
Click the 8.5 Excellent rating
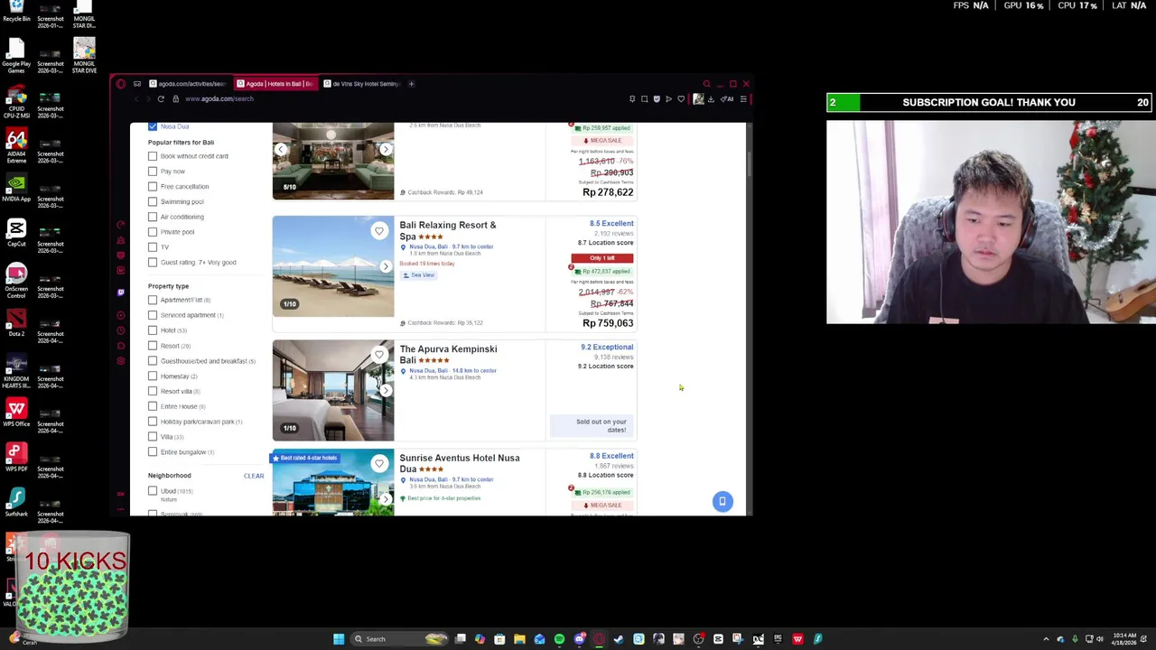(x=611, y=224)
